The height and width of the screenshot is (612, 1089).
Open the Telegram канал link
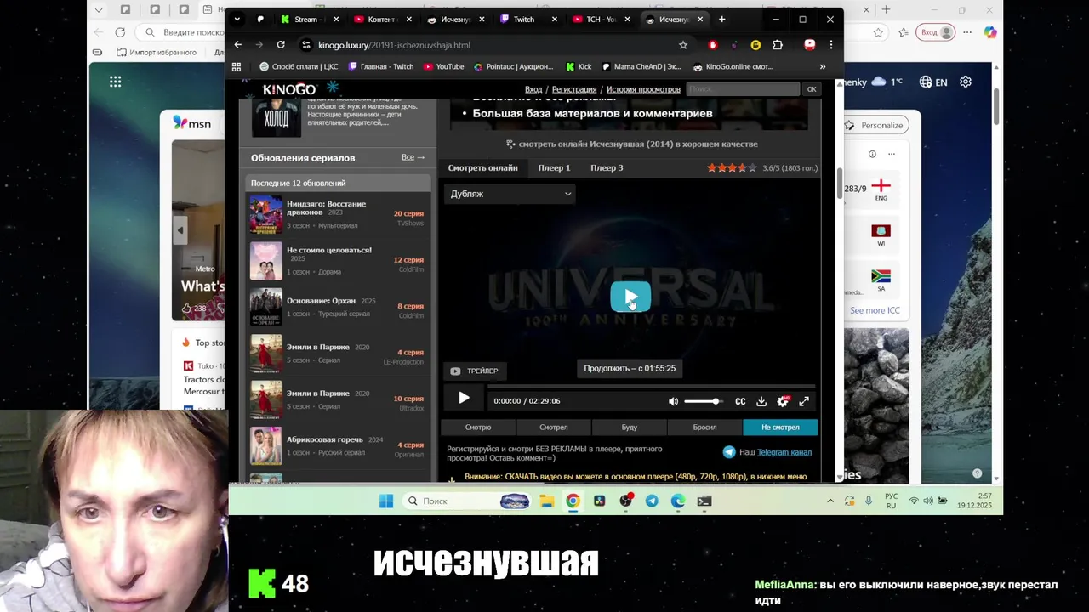click(784, 452)
